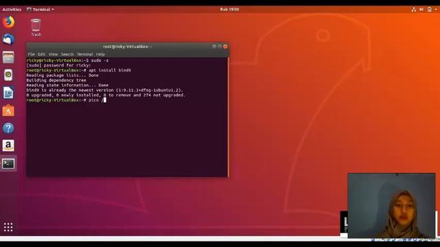Open the Help dock icon
Screen dimensions: 440x247
pyautogui.click(x=8, y=128)
